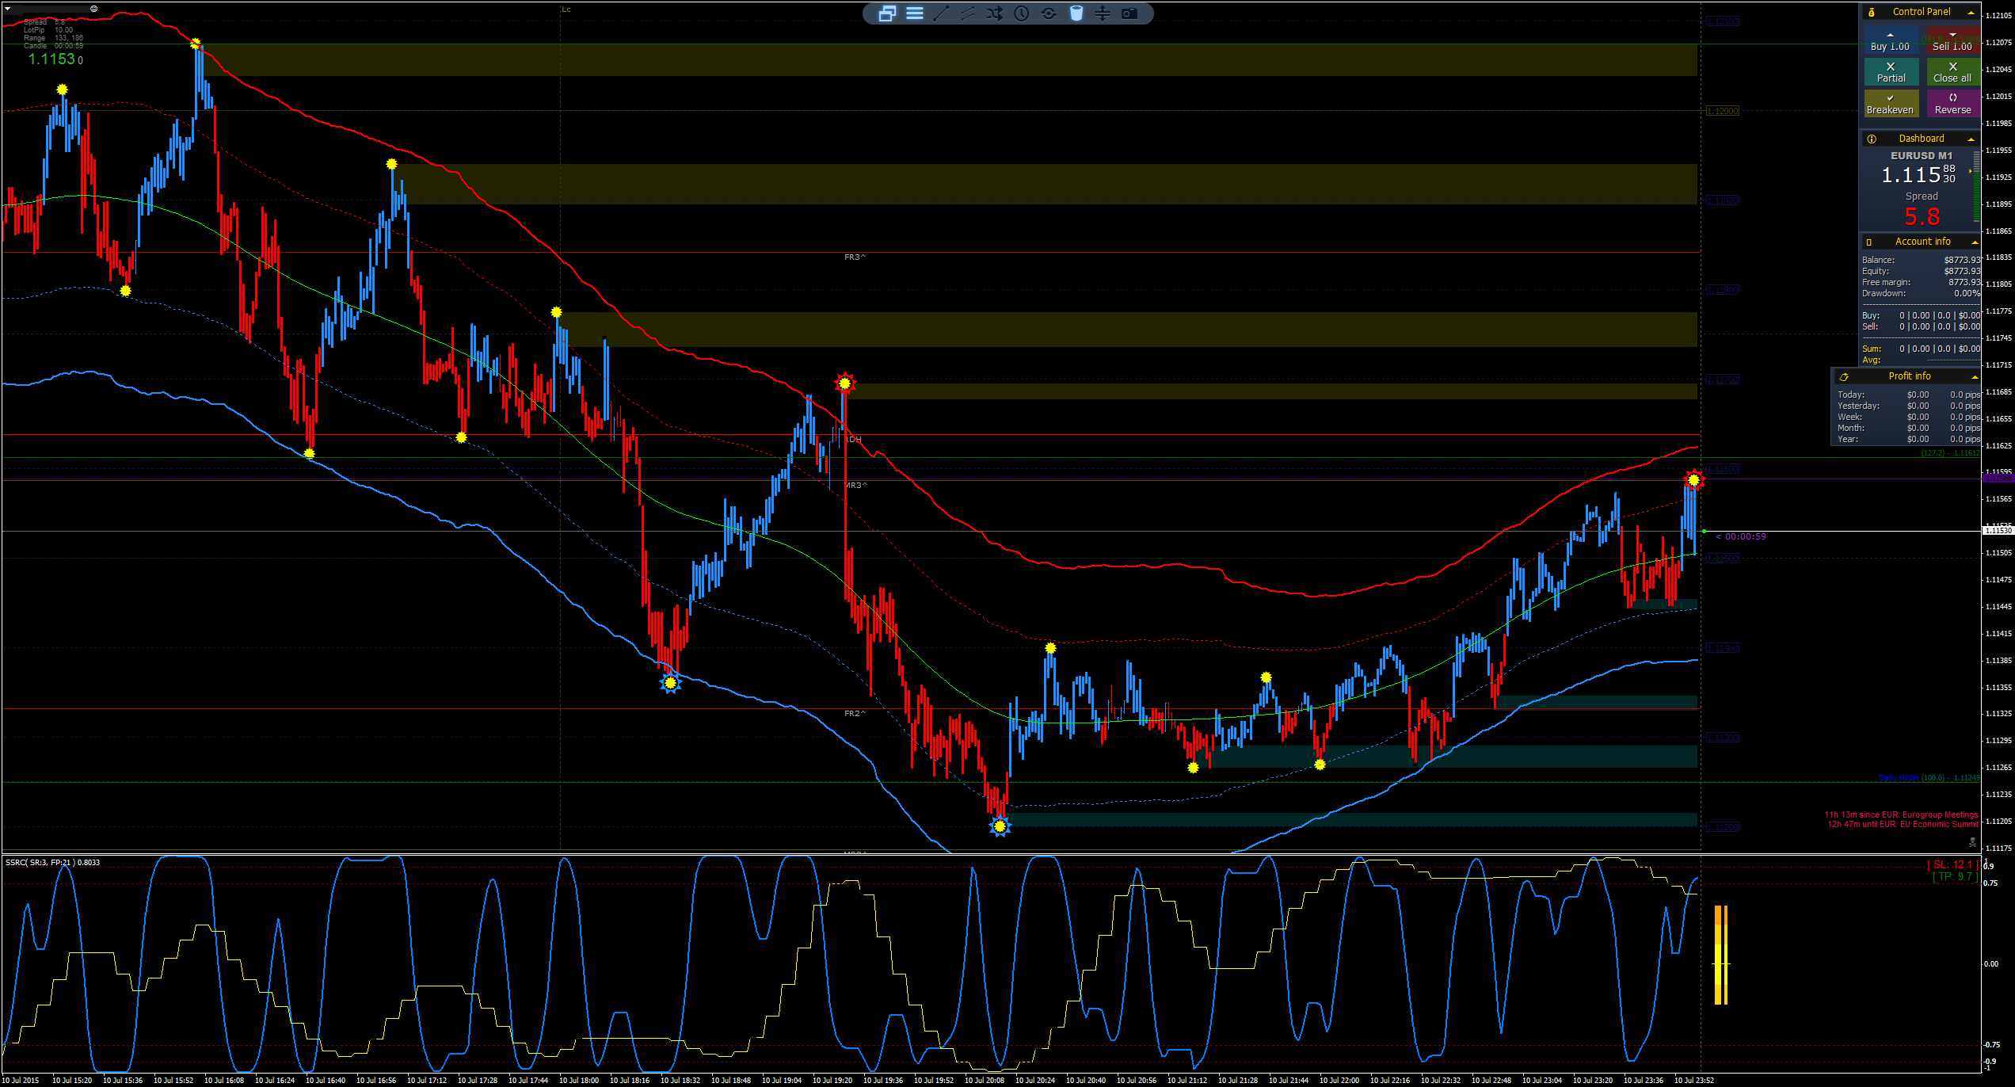This screenshot has height=1087, width=2015.
Task: Click the Dashboard panel title
Action: tap(1922, 139)
